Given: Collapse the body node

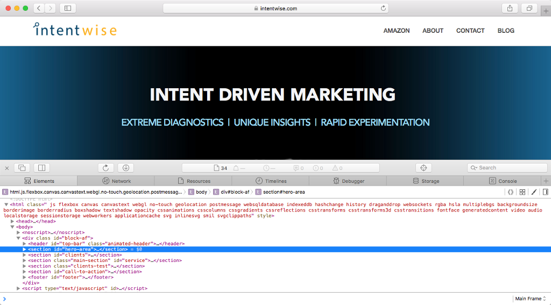Looking at the screenshot, I should 12,227.
